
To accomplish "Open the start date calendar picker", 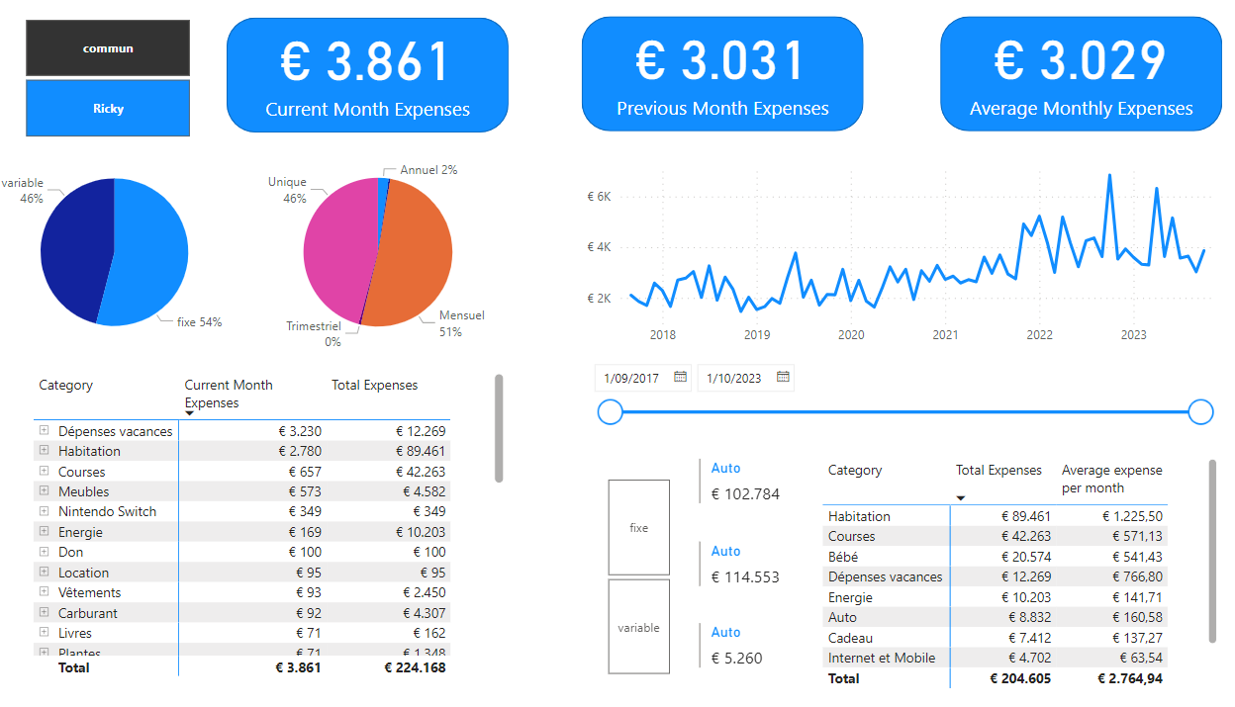I will (x=680, y=377).
